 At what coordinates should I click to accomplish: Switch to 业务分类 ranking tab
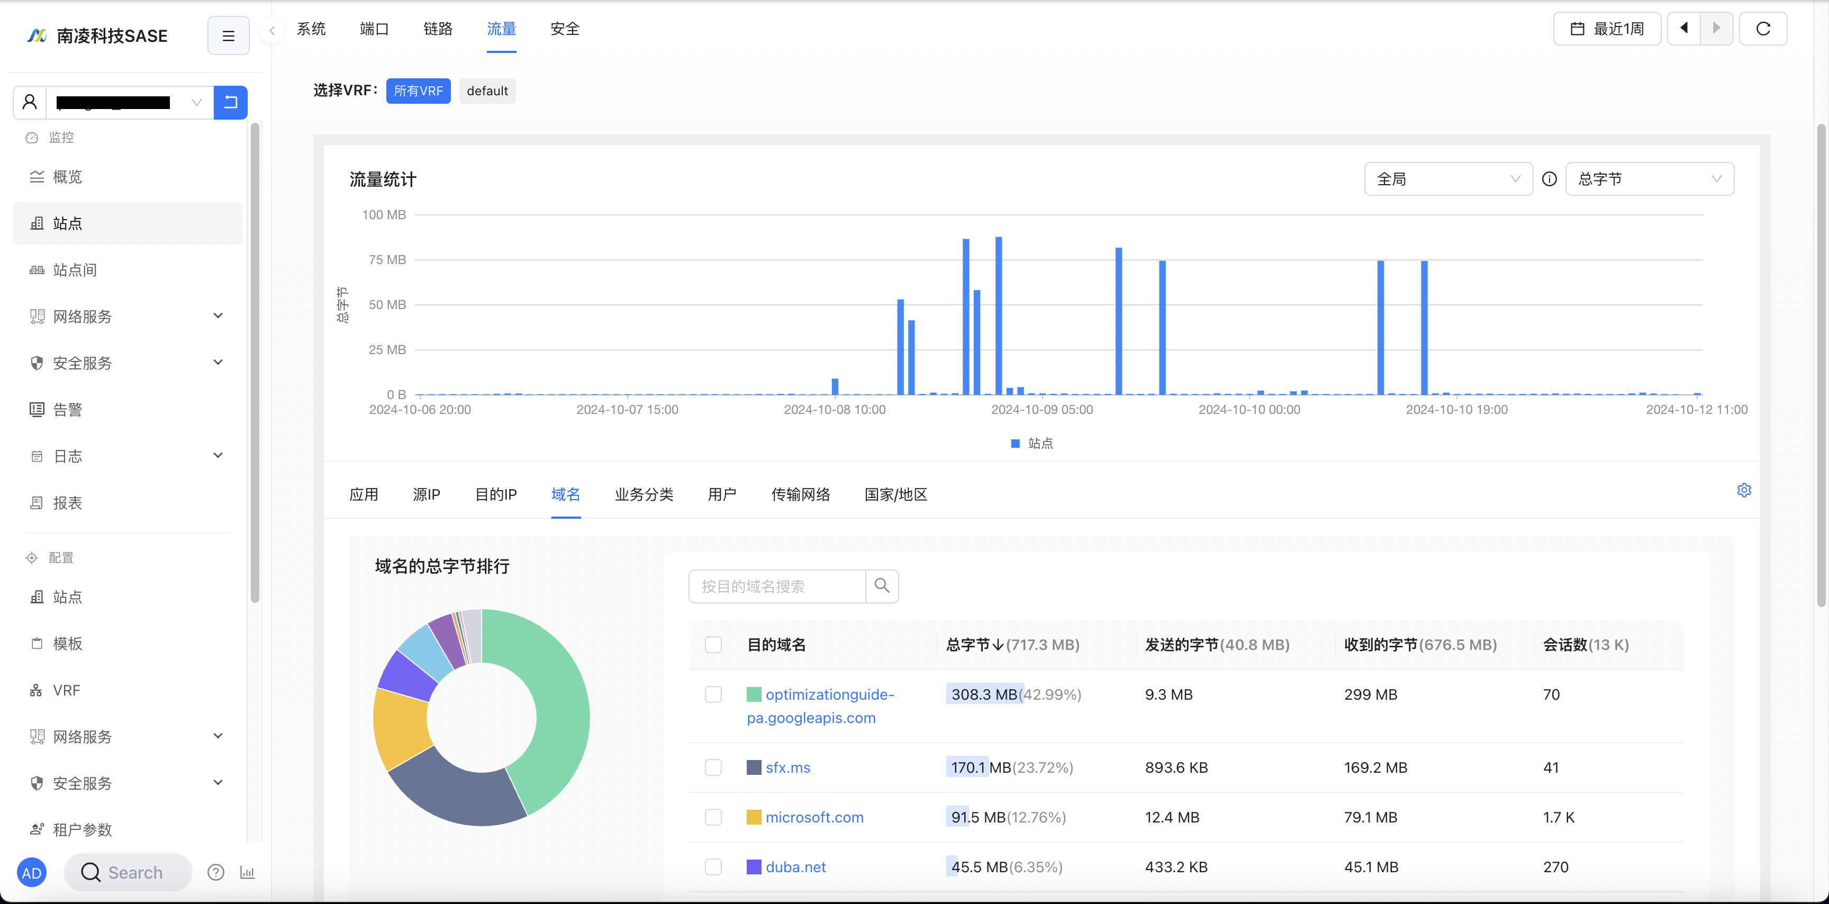click(644, 494)
